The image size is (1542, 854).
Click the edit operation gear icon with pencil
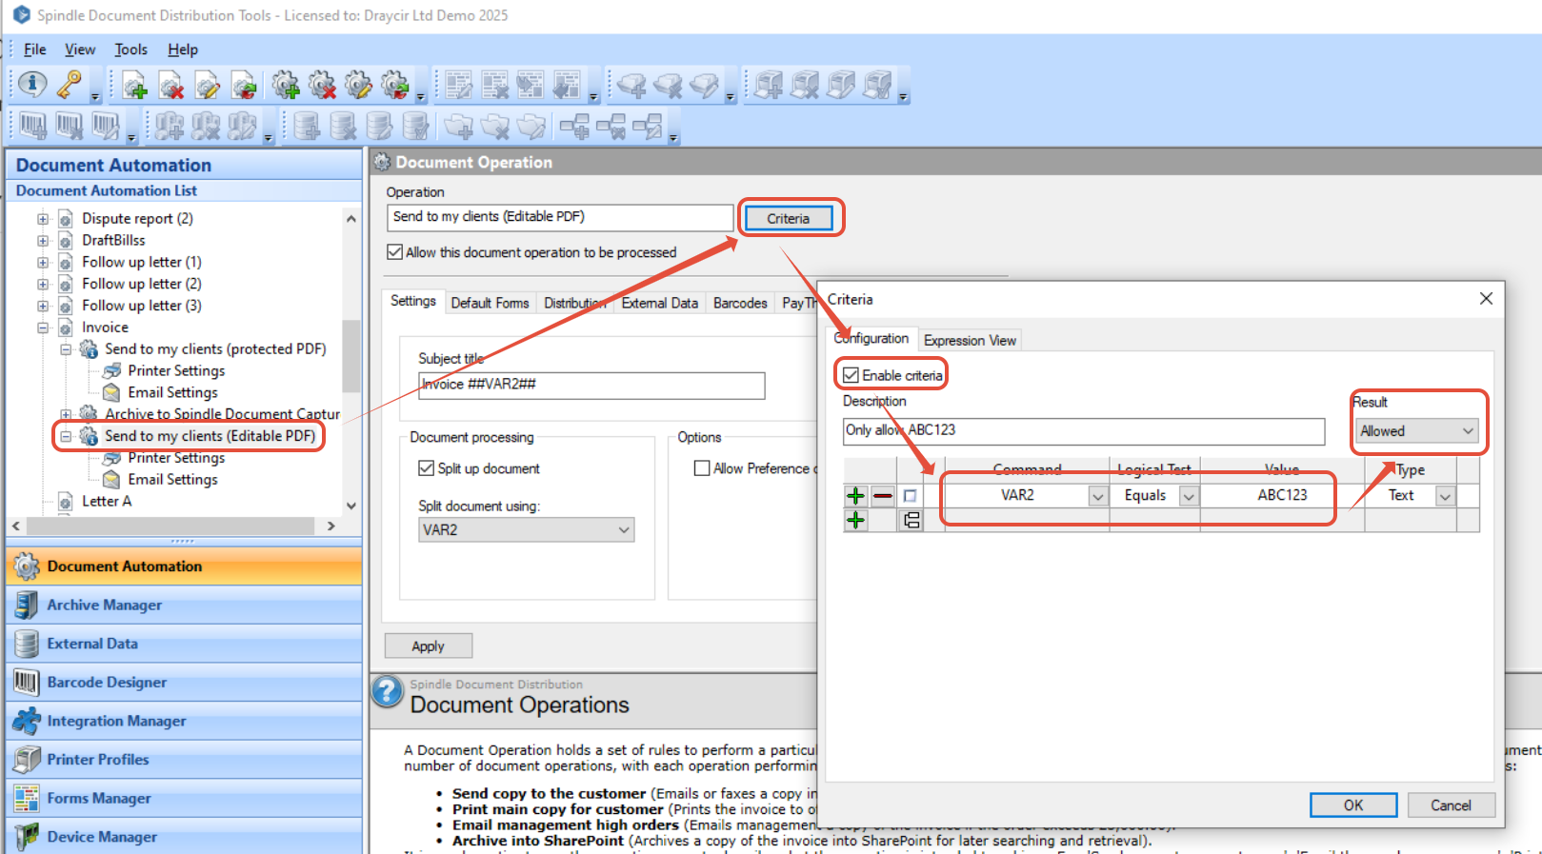(x=358, y=86)
